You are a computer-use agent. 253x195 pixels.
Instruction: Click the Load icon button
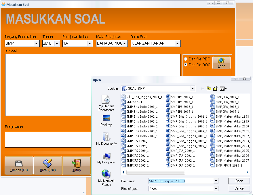click(x=221, y=62)
